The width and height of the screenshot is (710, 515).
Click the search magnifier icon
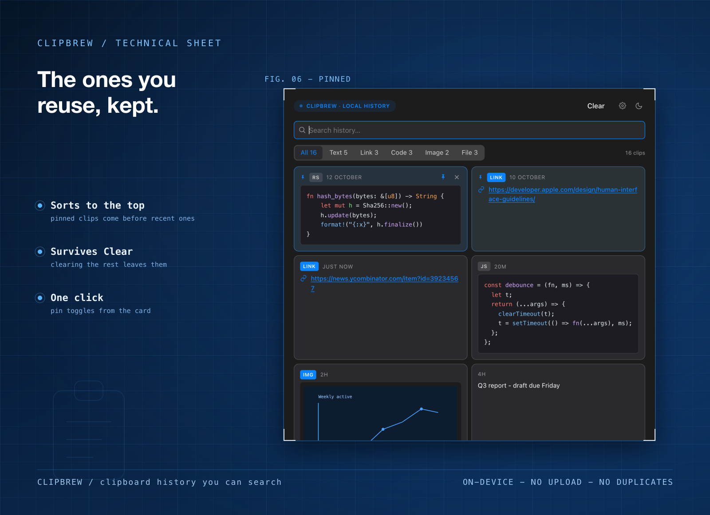click(302, 130)
